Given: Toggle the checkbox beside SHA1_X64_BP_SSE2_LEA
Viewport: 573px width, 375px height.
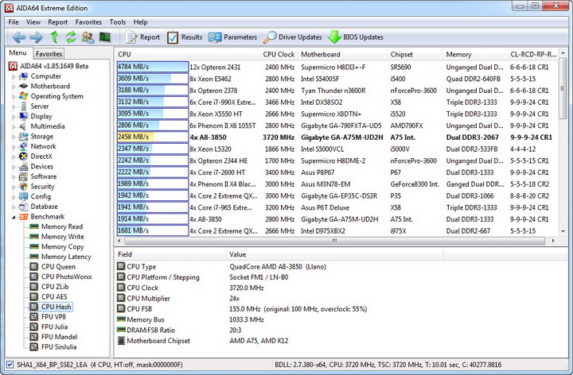Looking at the screenshot, I should click(x=10, y=365).
